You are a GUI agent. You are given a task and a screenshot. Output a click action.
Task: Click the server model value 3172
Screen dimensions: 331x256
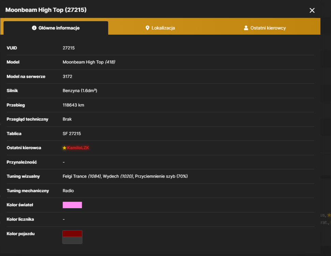coord(67,76)
